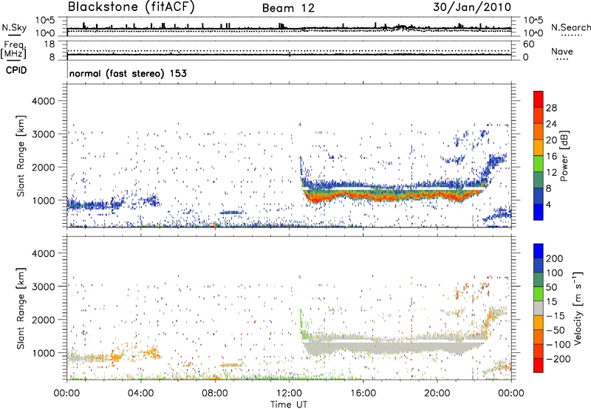Click the '28' value on Power colorbar
The width and height of the screenshot is (591, 409).
(x=551, y=108)
